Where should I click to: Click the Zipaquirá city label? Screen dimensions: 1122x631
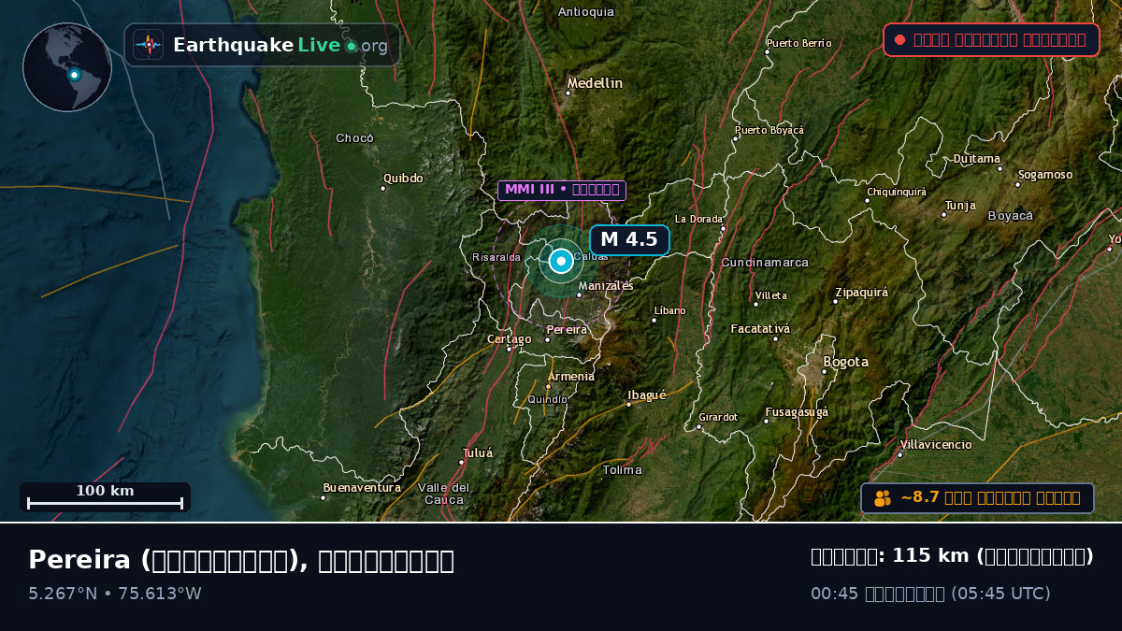[861, 292]
